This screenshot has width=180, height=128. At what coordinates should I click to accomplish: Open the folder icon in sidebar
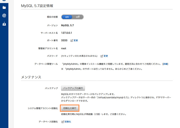4,7
